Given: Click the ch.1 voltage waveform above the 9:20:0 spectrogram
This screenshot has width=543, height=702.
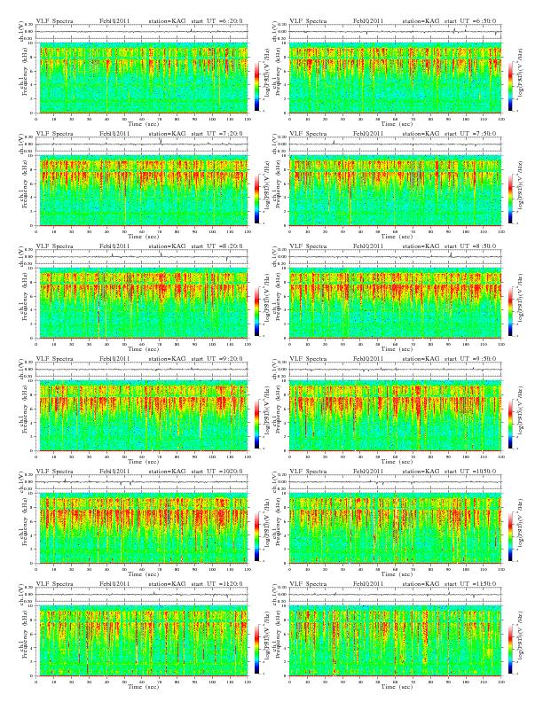Looking at the screenshot, I should tap(142, 370).
